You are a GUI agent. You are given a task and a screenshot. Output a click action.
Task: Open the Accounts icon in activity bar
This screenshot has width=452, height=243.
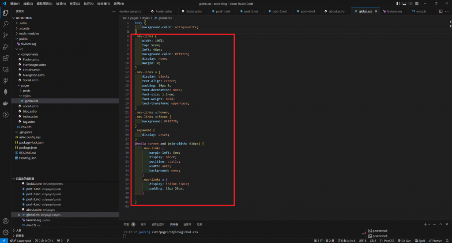pyautogui.click(x=5, y=221)
